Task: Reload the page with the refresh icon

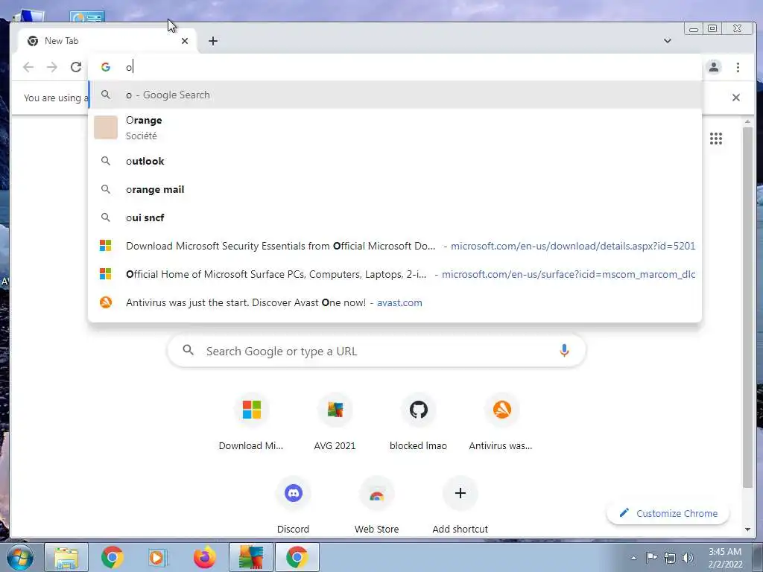Action: (x=76, y=67)
